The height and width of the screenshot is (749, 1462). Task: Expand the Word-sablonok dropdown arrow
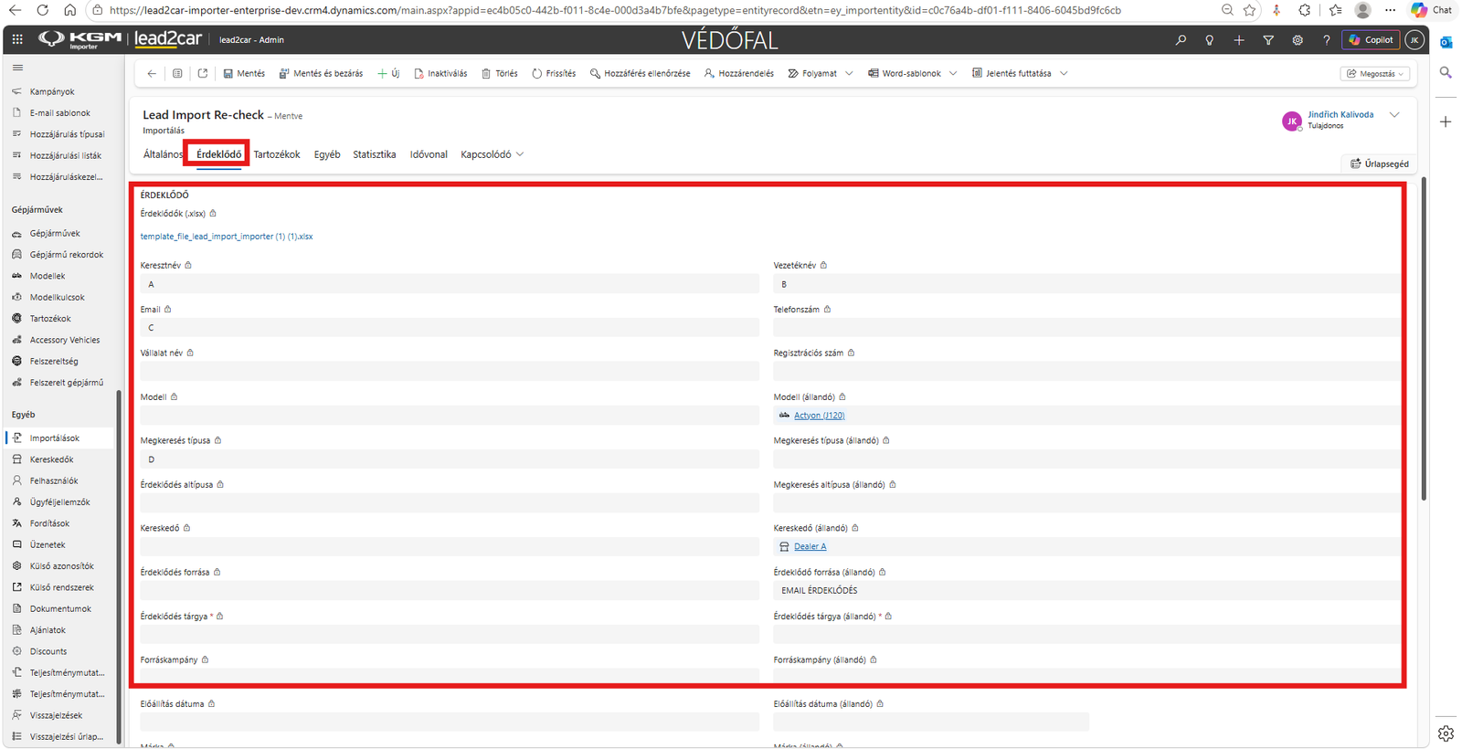(953, 73)
